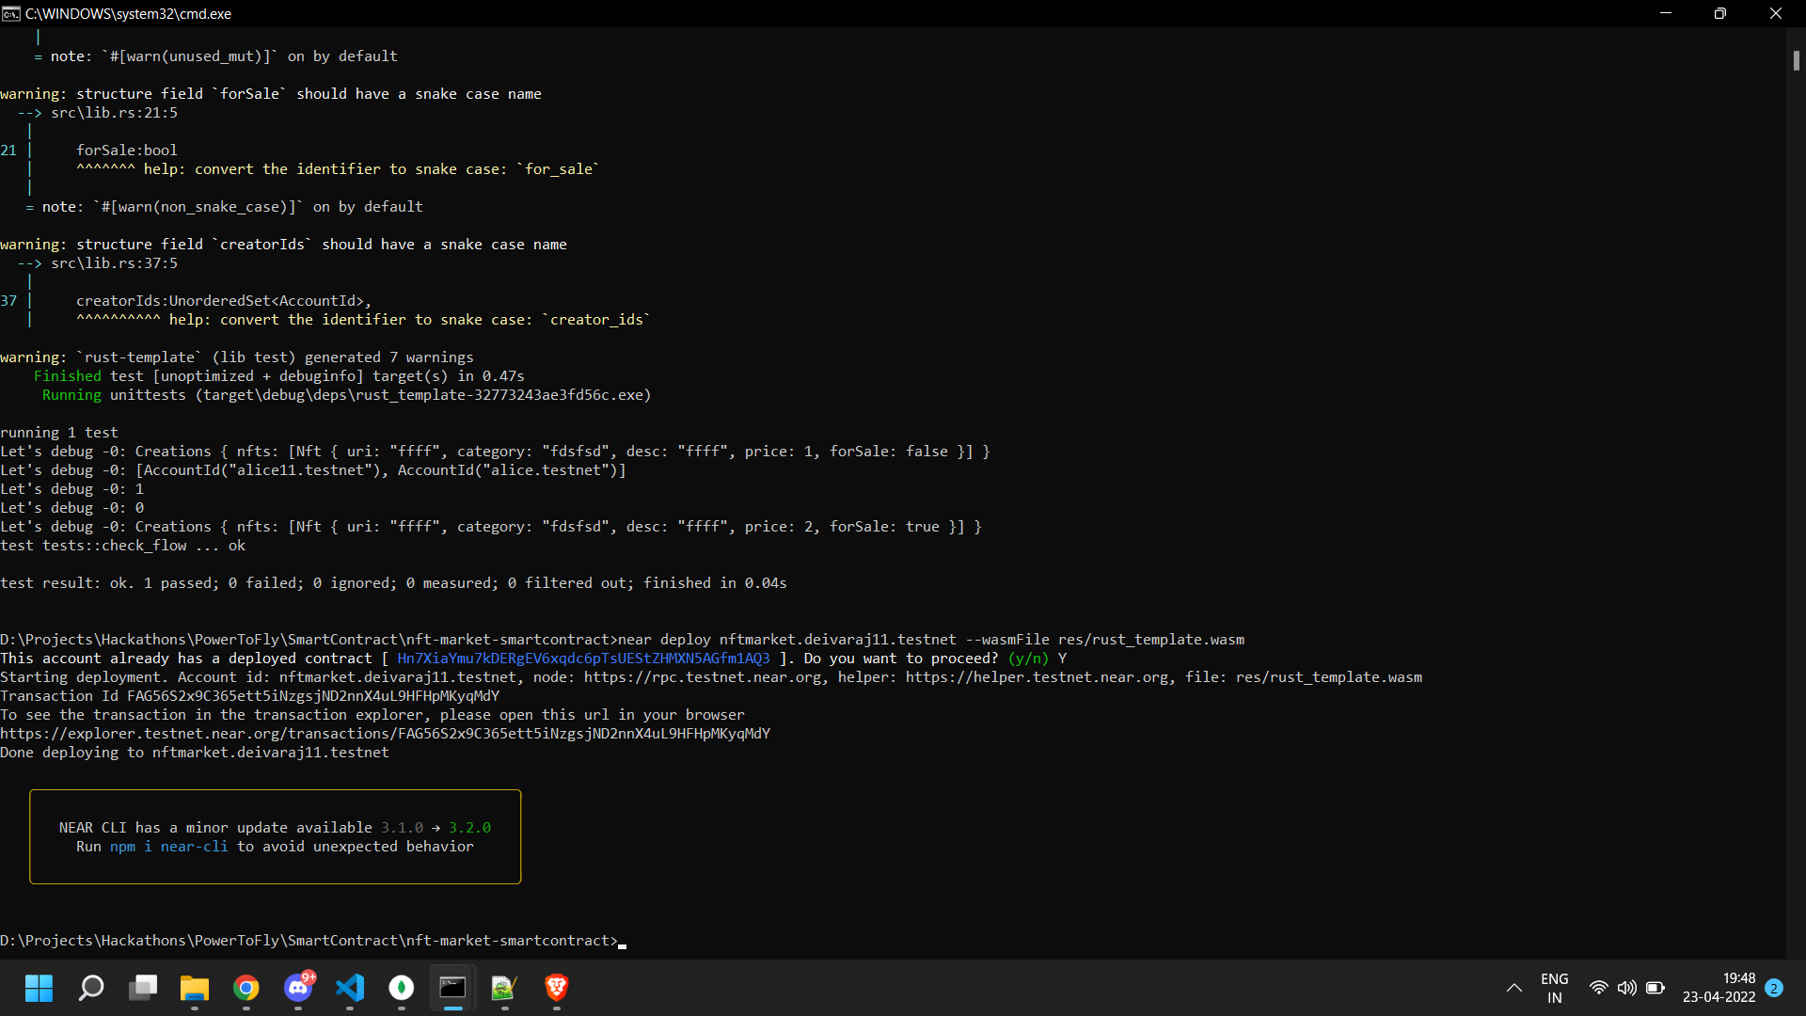Open Task View from taskbar
1806x1016 pixels.
click(x=143, y=988)
